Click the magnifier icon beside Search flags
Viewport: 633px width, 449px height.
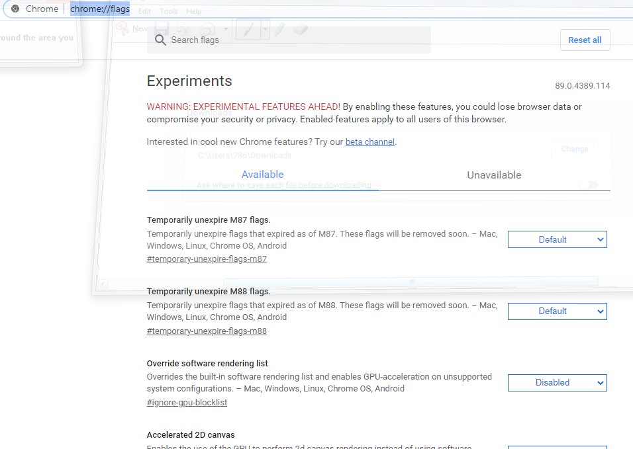click(160, 40)
